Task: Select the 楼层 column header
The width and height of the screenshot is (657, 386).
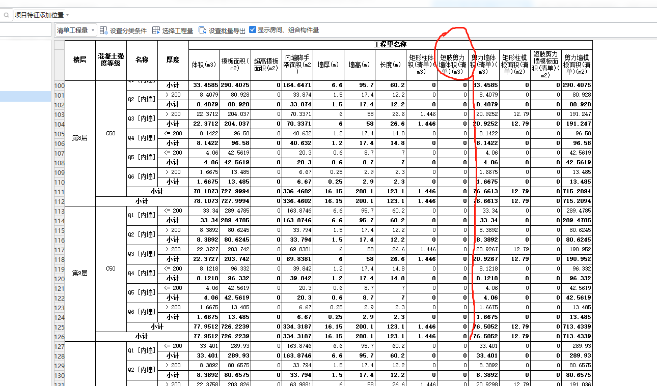Action: pos(80,60)
